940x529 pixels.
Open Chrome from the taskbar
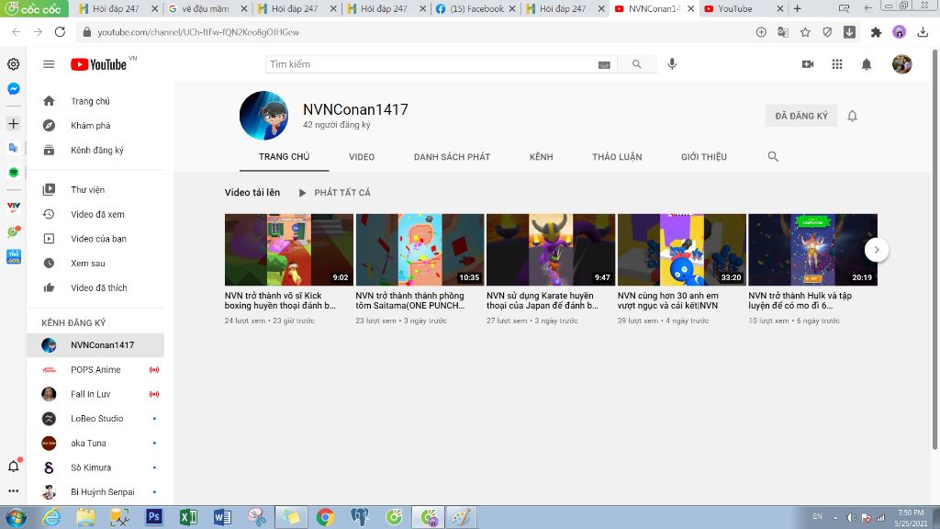click(325, 516)
